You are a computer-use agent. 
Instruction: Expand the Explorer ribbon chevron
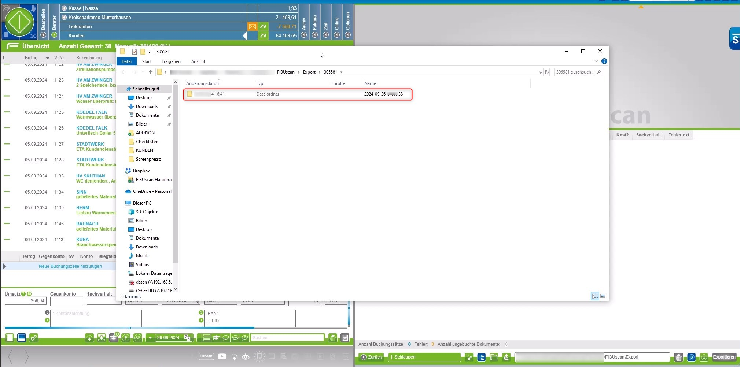pyautogui.click(x=596, y=61)
